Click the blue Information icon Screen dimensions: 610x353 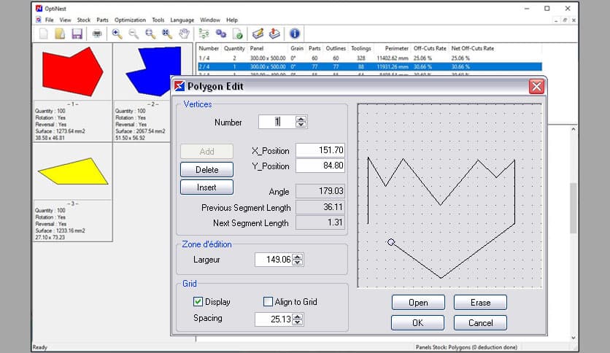[x=294, y=34]
